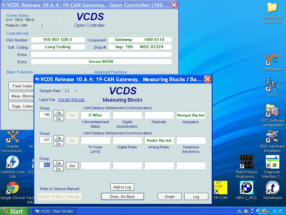Screen dimensions: 286x215
Task: Open Cingular Communication desktop icon
Action: [12, 141]
